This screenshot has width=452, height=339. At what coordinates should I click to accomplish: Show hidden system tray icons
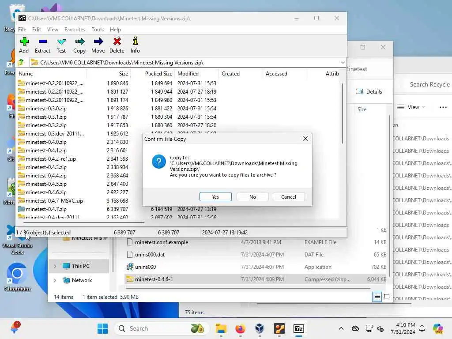point(341,328)
